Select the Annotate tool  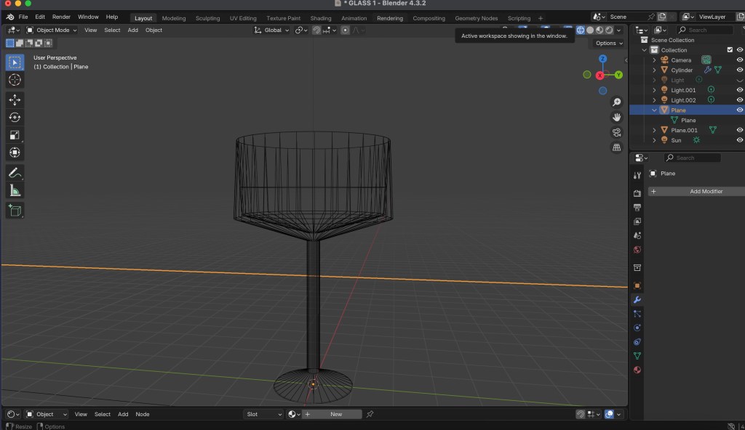pyautogui.click(x=15, y=173)
